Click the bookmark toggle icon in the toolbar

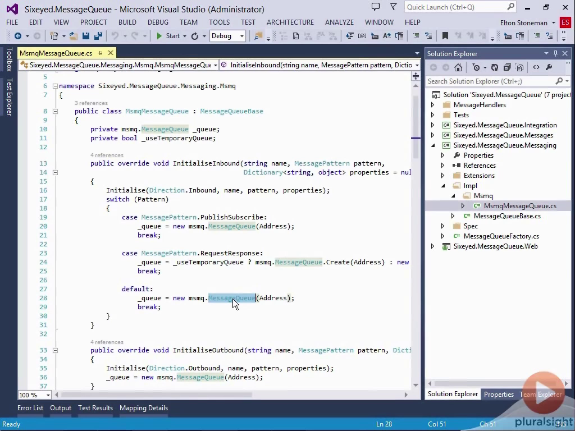point(445,36)
